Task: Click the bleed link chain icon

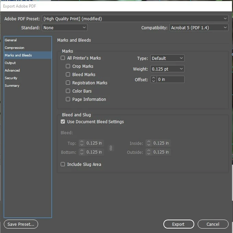Action: [x=111, y=148]
